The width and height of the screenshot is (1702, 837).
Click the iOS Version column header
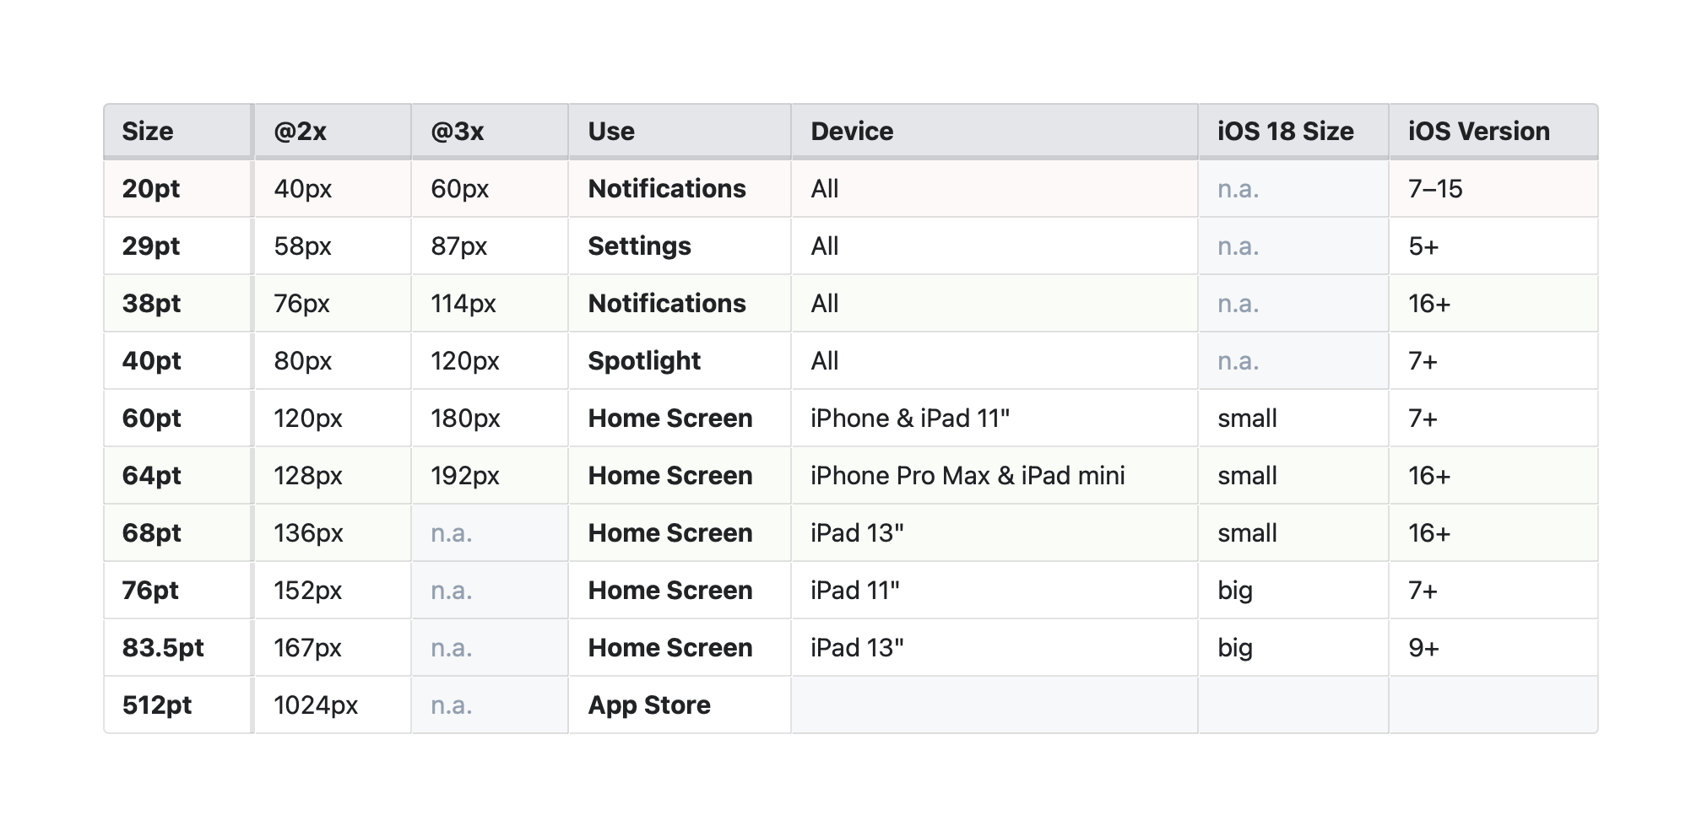click(1478, 132)
